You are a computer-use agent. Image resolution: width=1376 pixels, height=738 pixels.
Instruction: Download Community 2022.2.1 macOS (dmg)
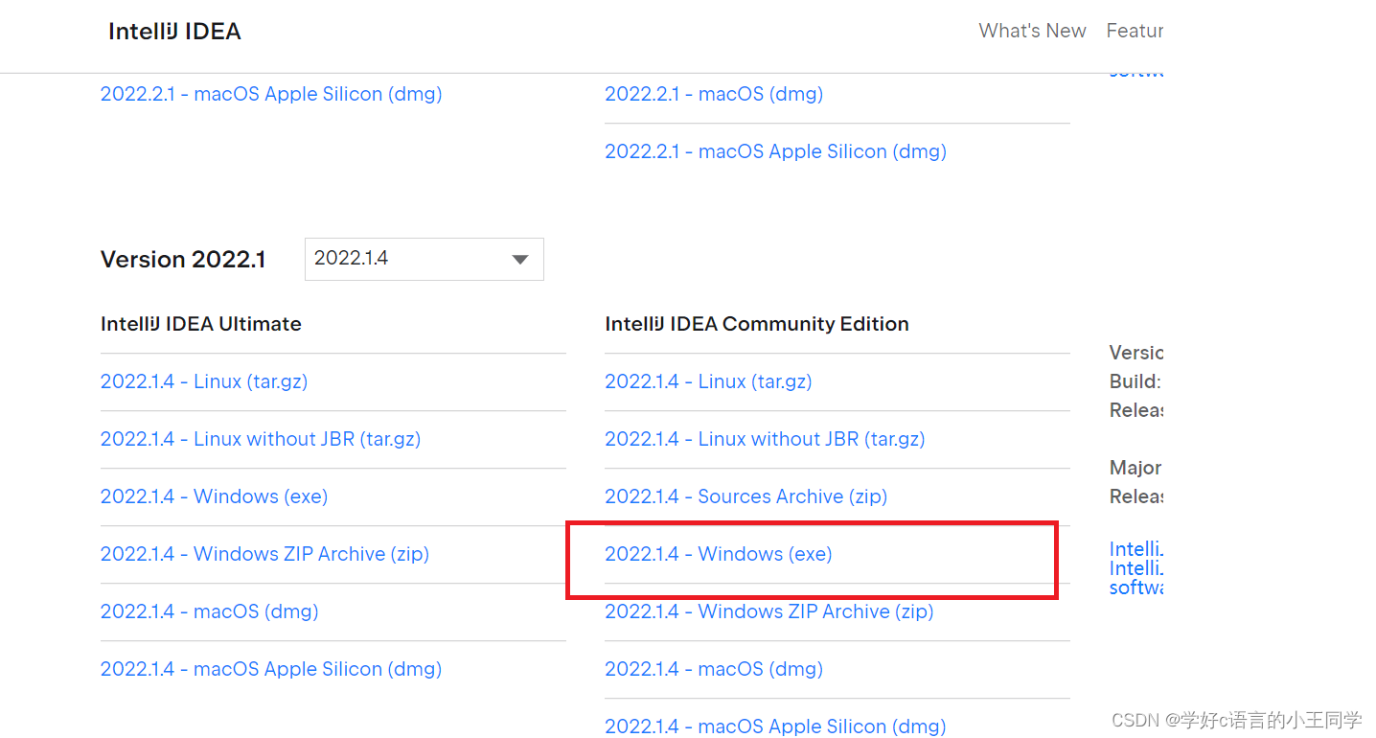[x=714, y=94]
